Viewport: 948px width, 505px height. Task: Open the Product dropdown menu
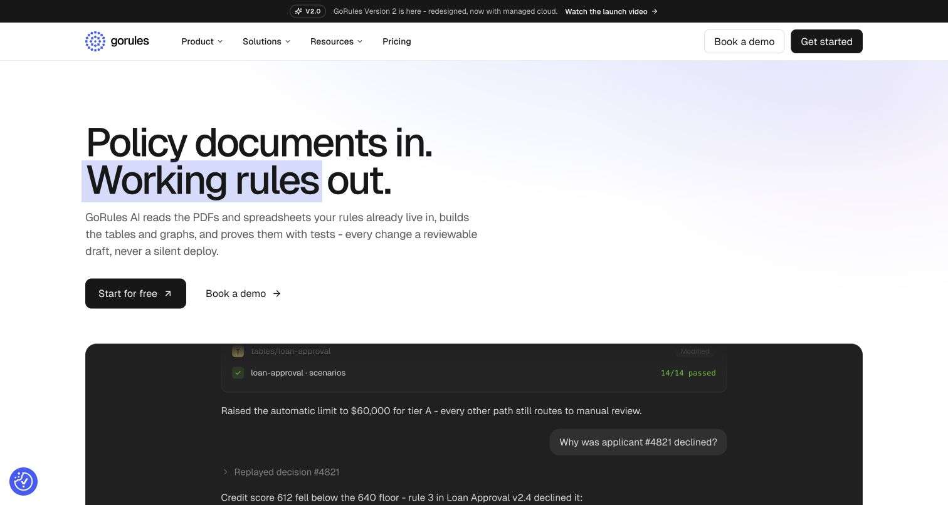pos(202,41)
